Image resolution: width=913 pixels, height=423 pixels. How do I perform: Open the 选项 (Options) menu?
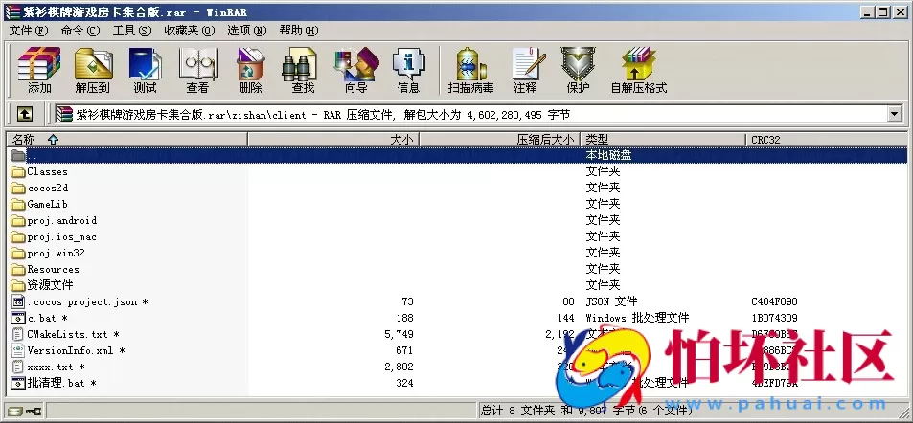coord(247,31)
